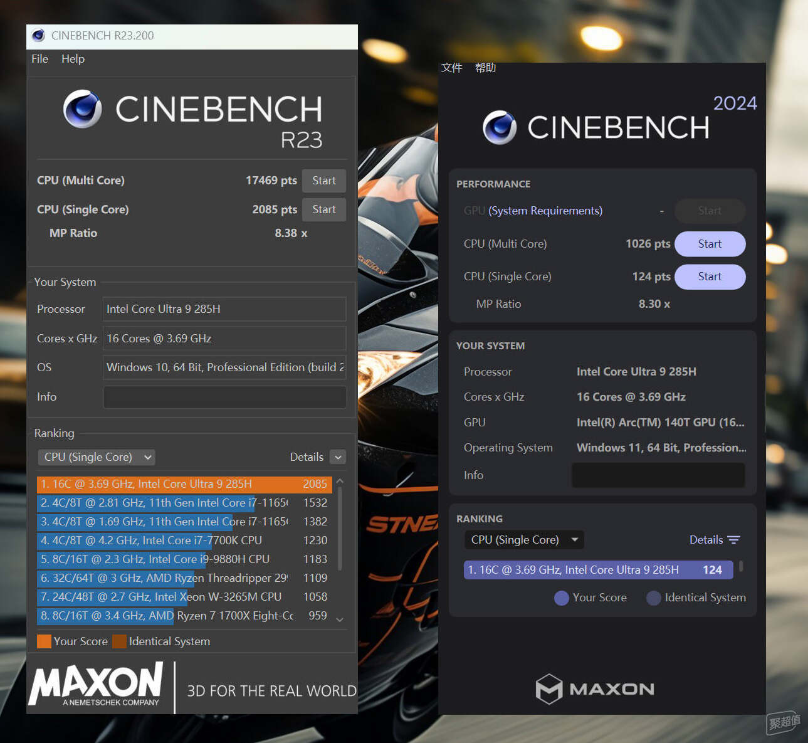Click the Details label in Cinebench 2024 ranking
The image size is (808, 743).
point(706,540)
